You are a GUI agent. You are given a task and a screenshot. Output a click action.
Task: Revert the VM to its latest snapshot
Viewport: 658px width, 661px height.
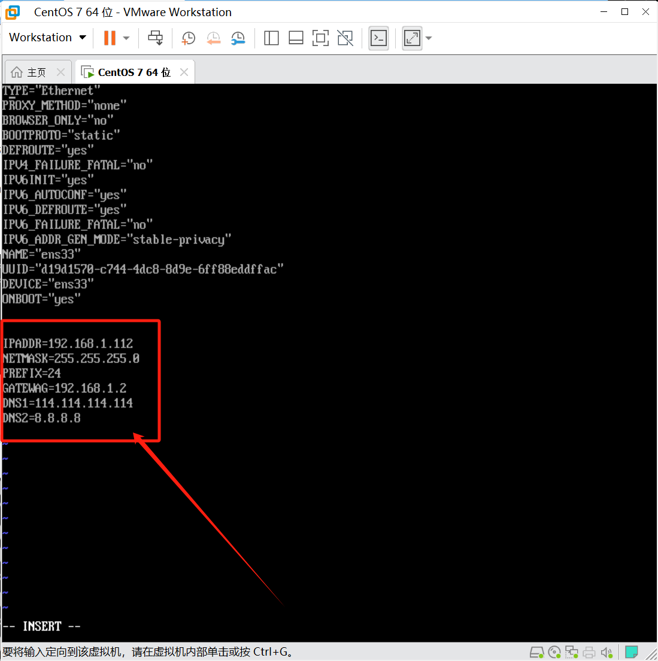(213, 38)
